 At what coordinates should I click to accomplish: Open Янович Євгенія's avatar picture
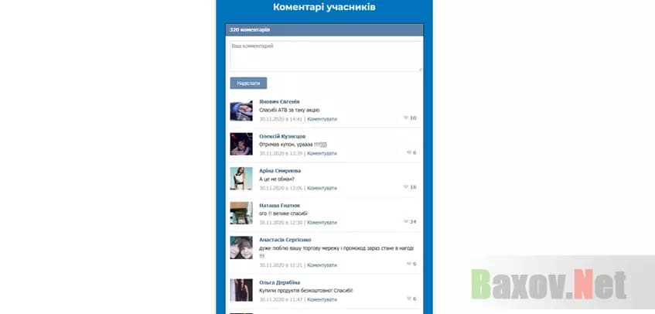[x=241, y=111]
